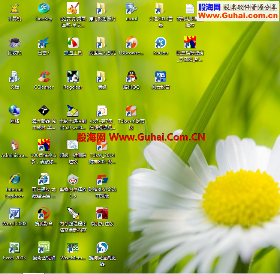Launch 内存整理程序 rocket icon
Viewport: 280px width, 274px height.
coord(73,213)
